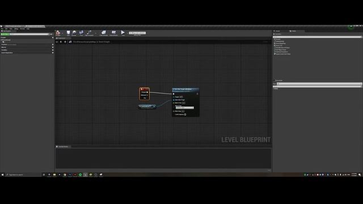Viewport: 363px width, 204px height.
Task: Add a new function with plus icon
Action: coord(53,44)
